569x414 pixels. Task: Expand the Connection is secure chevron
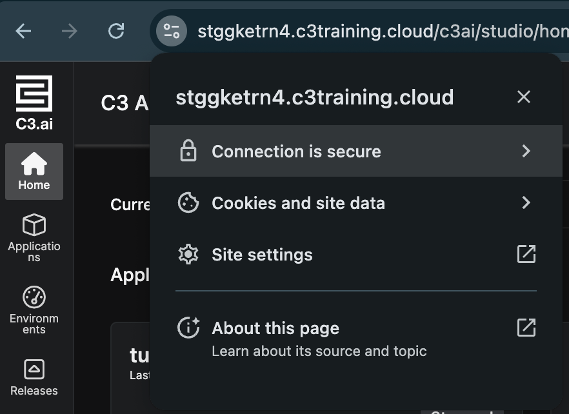tap(526, 151)
